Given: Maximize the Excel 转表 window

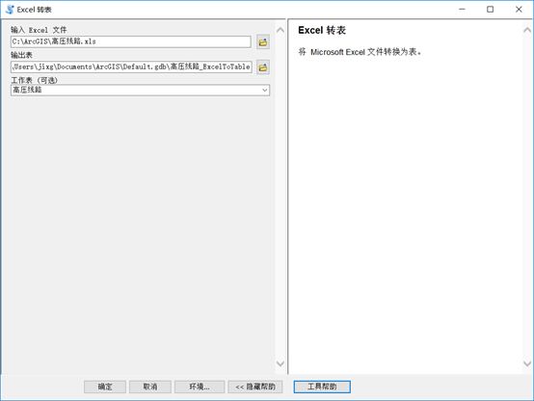Looking at the screenshot, I should [490, 10].
